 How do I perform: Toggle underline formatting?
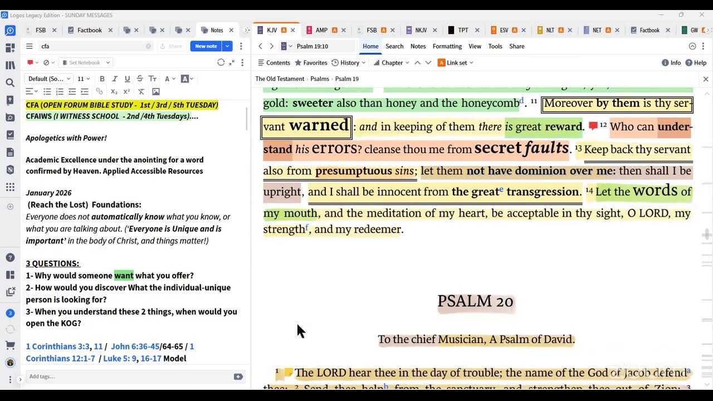(127, 79)
